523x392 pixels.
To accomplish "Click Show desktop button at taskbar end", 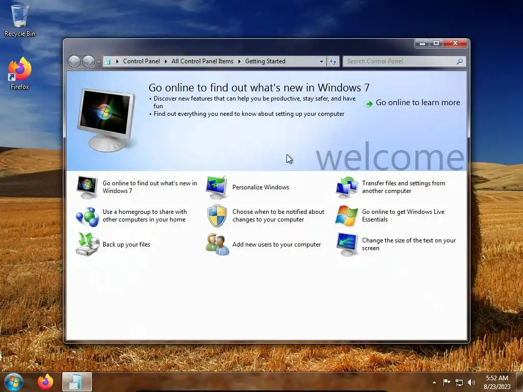I will click(x=519, y=382).
